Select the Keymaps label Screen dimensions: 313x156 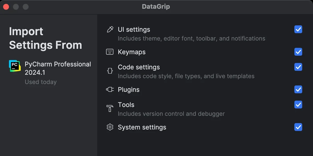coord(132,52)
